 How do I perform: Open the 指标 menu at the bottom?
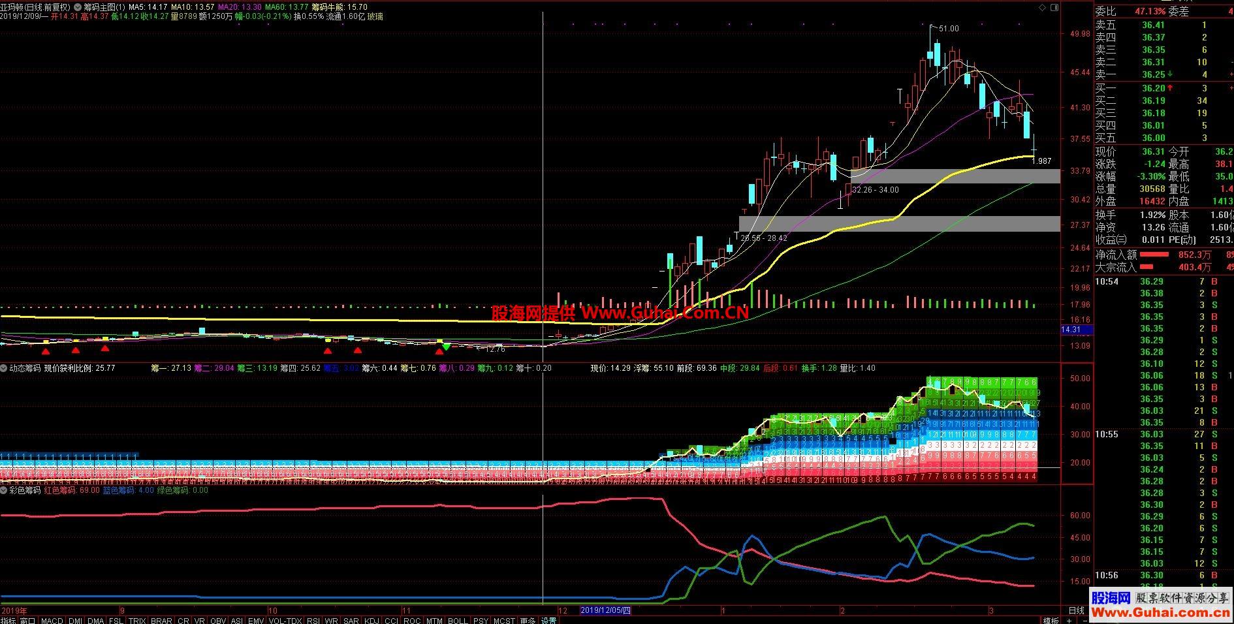click(x=8, y=620)
